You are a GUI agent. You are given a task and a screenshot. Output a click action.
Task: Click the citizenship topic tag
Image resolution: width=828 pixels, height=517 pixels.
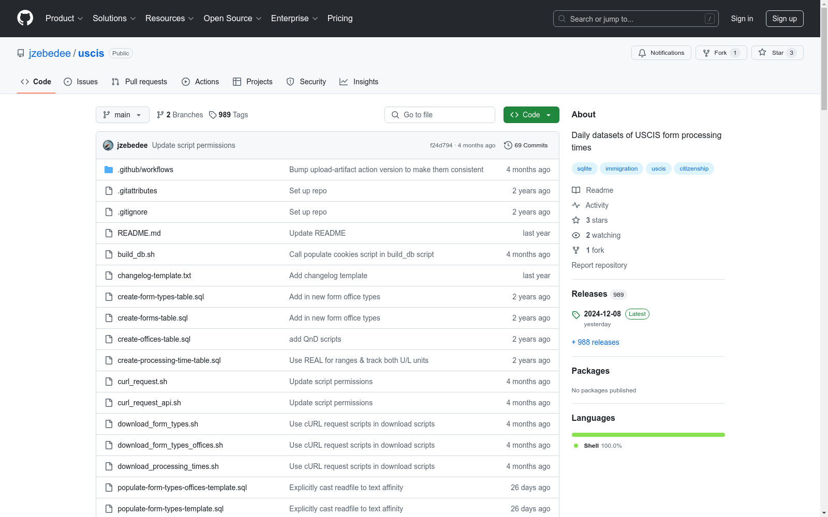(694, 169)
